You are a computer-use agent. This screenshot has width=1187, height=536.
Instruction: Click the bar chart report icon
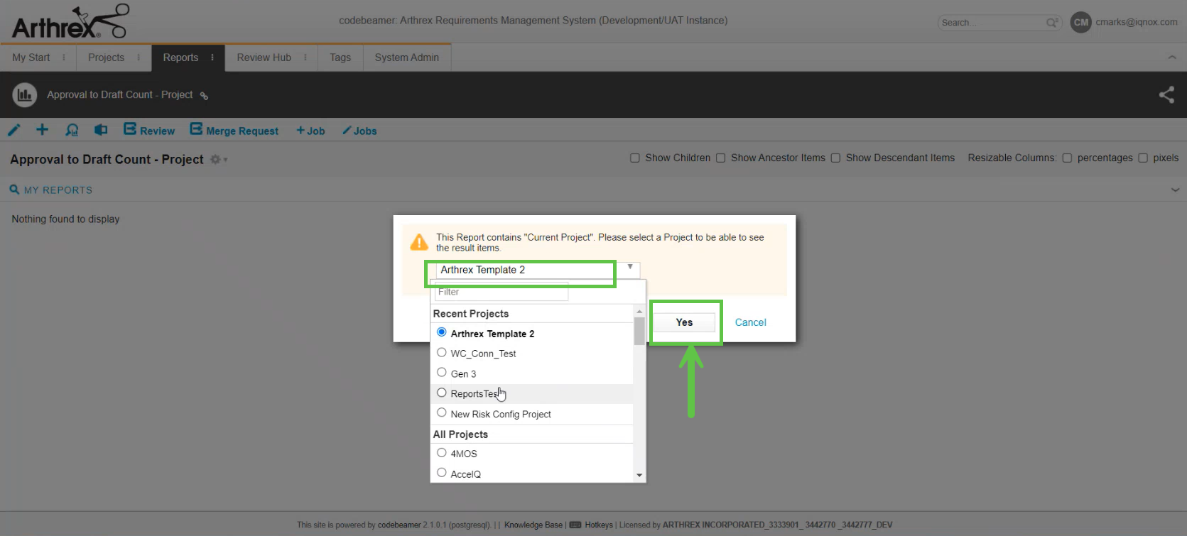click(25, 94)
